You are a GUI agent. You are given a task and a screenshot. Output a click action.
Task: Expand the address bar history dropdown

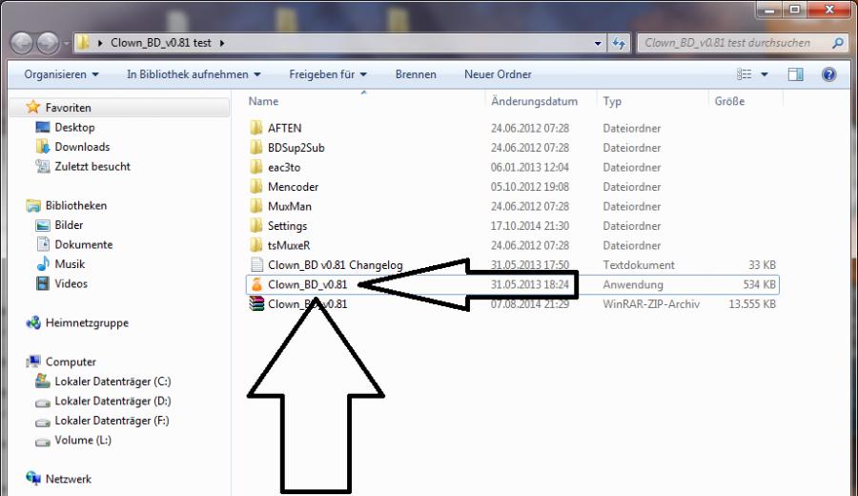pyautogui.click(x=598, y=43)
